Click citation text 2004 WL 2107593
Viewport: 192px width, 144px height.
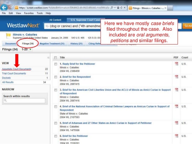click(x=70, y=117)
